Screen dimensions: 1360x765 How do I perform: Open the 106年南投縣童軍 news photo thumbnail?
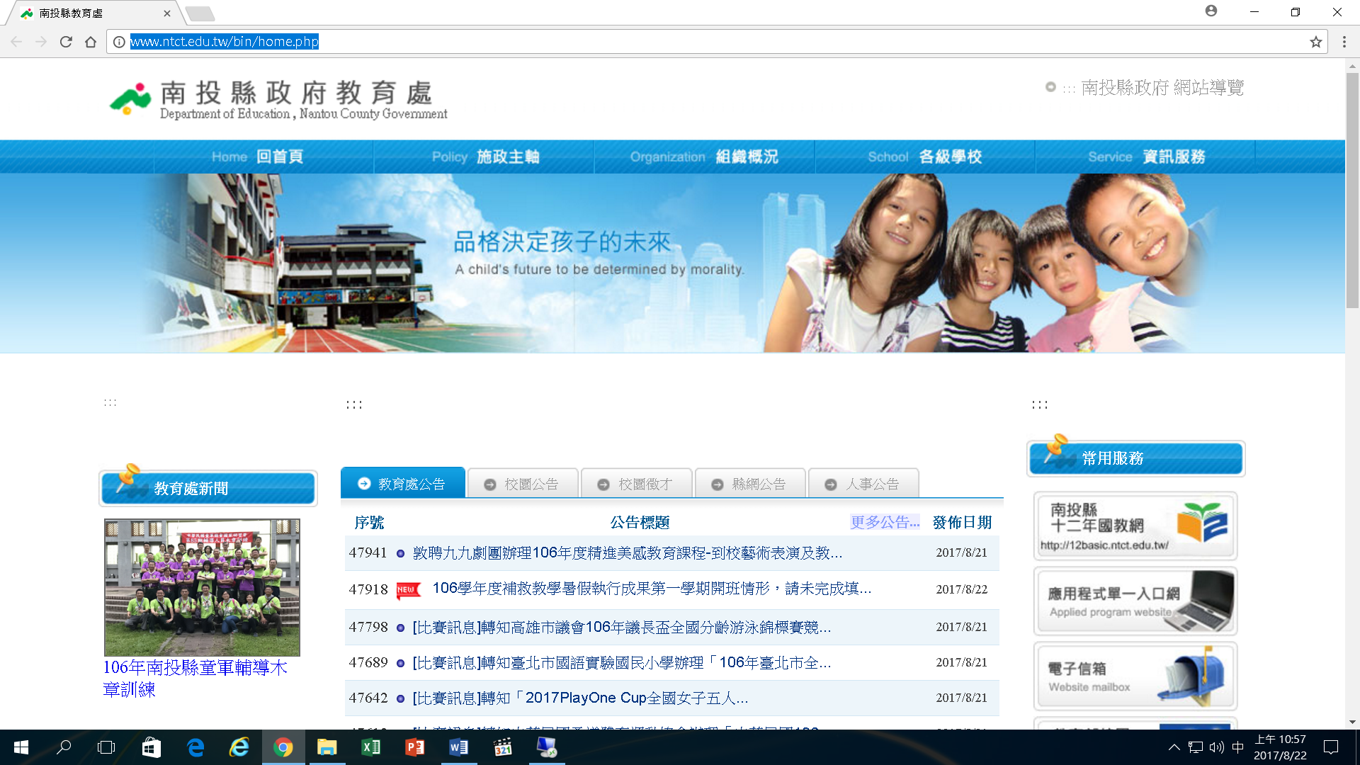click(202, 587)
